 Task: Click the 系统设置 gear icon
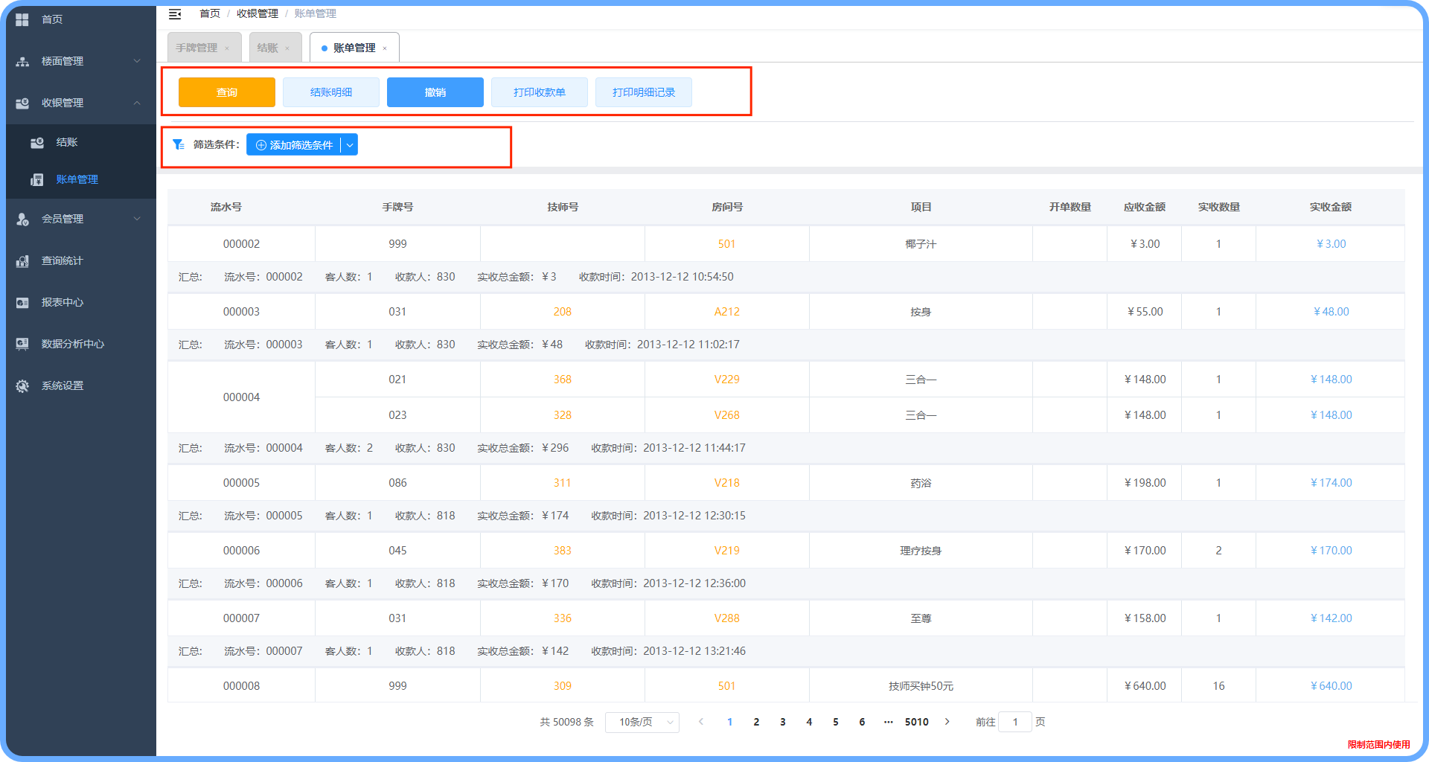point(22,385)
